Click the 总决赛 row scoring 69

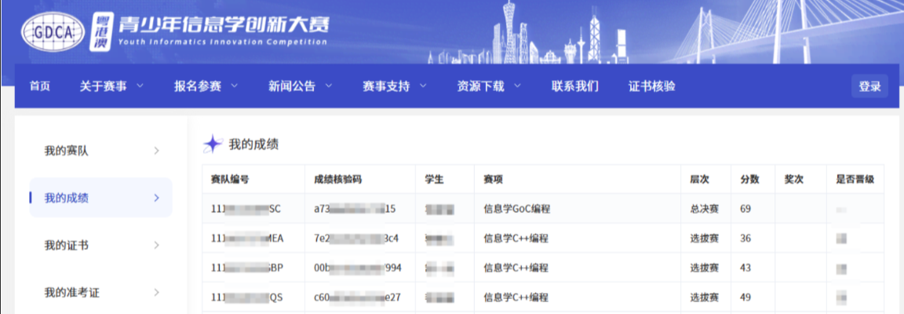(x=543, y=209)
